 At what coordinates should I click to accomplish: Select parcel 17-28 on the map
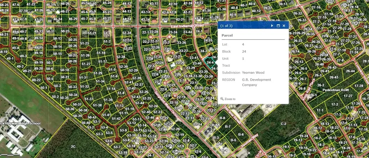(359, 86)
